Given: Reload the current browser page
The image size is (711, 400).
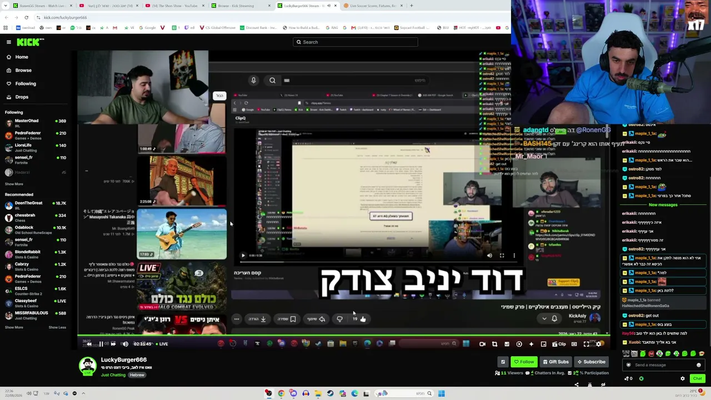Looking at the screenshot, I should 26,17.
